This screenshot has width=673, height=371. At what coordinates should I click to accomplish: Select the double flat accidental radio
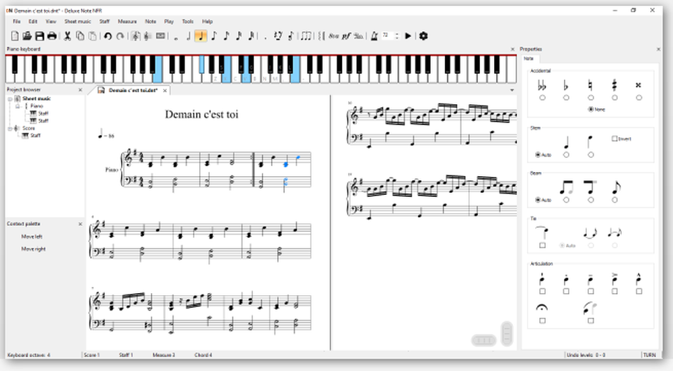542,97
